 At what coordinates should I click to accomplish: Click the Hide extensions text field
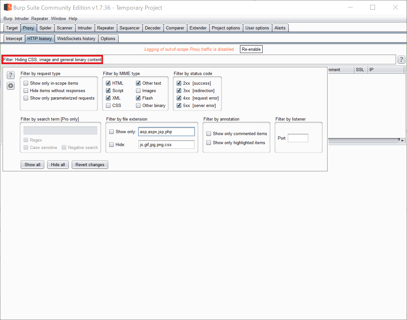pyautogui.click(x=166, y=144)
